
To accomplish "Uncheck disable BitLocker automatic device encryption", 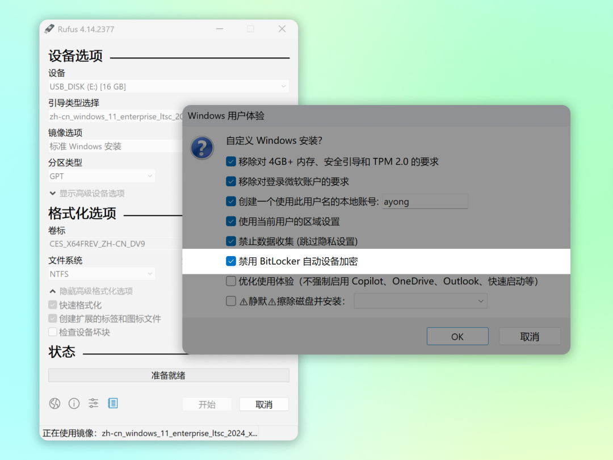I will 231,261.
